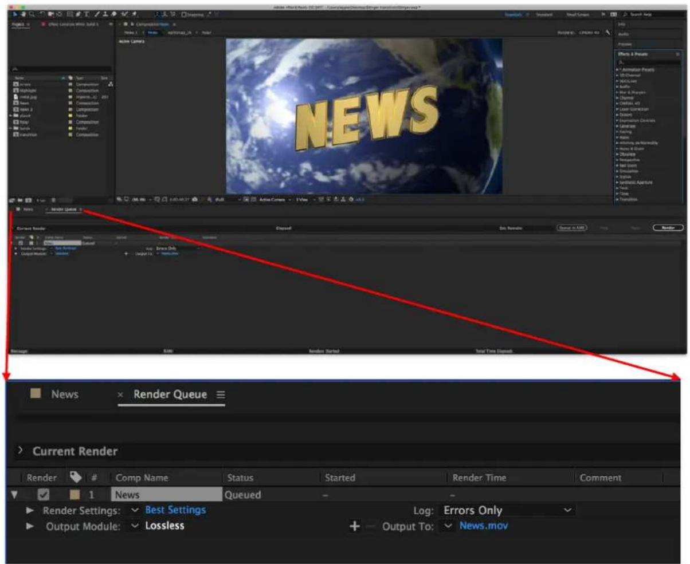This screenshot has height=564, width=690.
Task: Click the tan color square on enlarged News tab
Action: [x=35, y=394]
